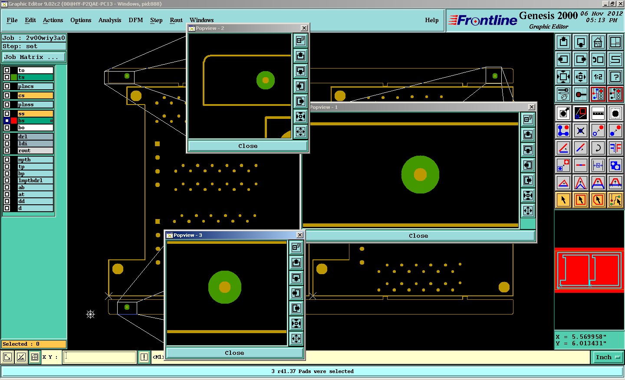The height and width of the screenshot is (380, 625).
Task: Click the delete X point icon
Action: point(581,131)
